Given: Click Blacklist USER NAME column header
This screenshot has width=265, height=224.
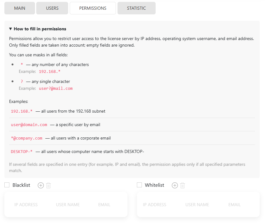Looking at the screenshot, I should (x=68, y=205).
